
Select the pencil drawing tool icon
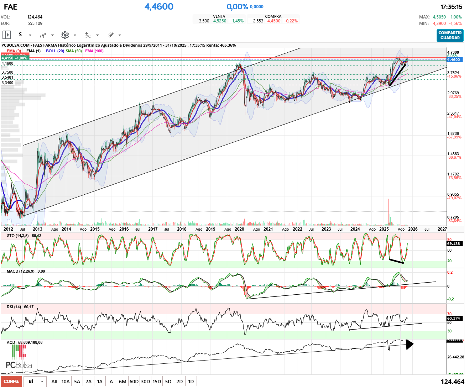(111, 35)
